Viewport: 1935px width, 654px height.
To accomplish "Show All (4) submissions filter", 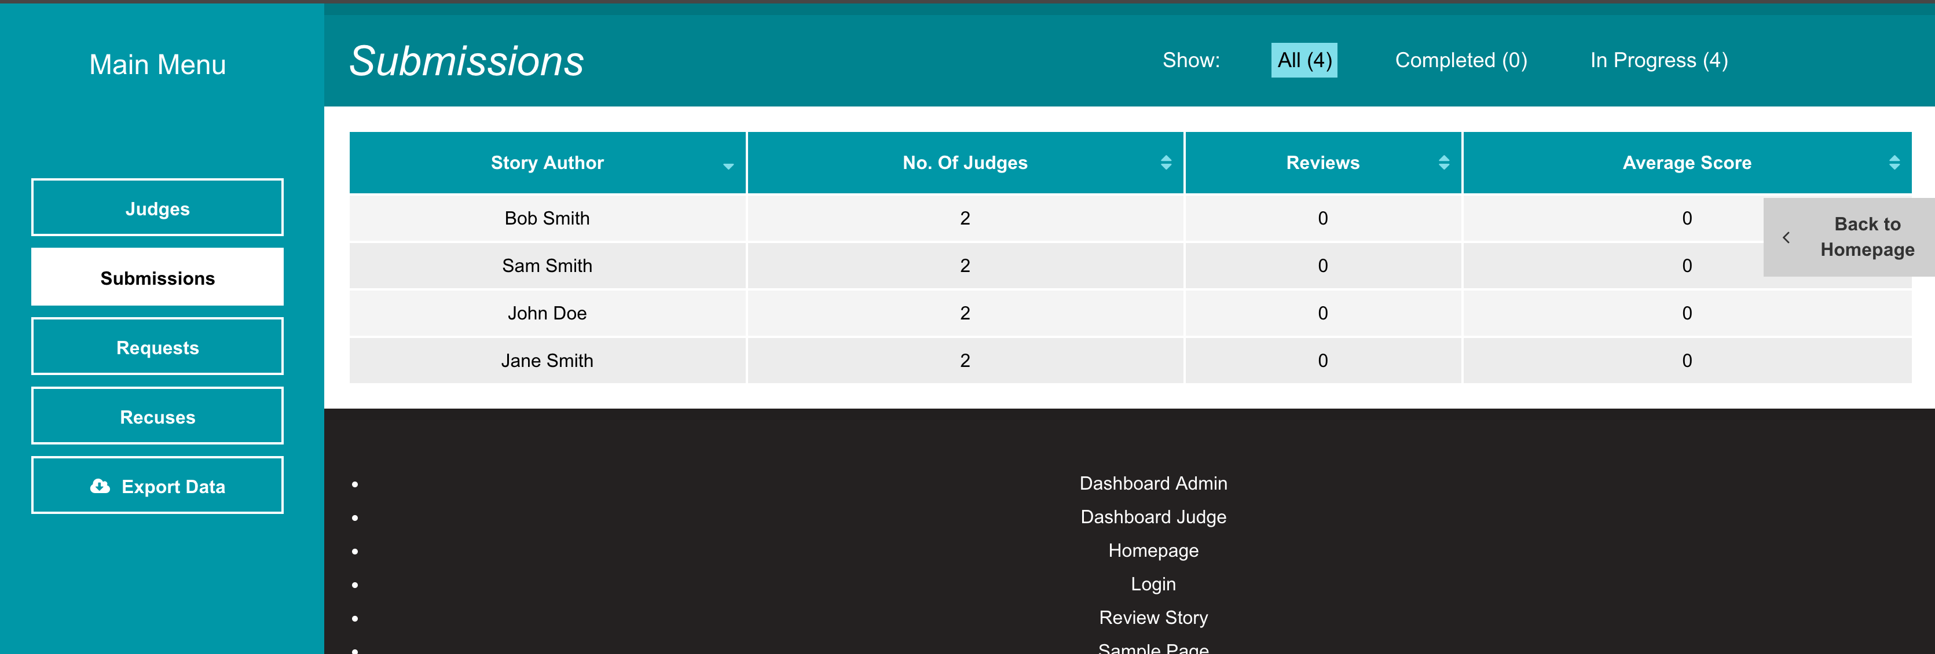I will (x=1303, y=60).
